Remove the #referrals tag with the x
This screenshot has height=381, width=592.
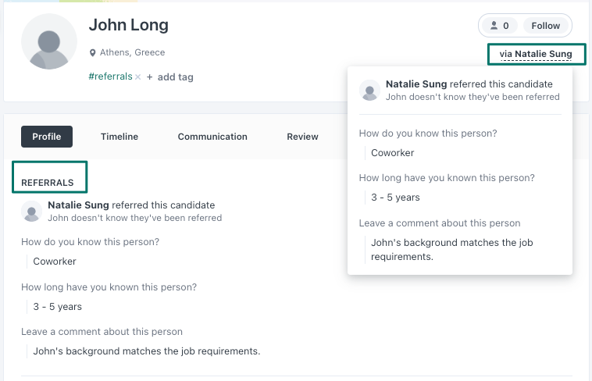click(x=137, y=77)
